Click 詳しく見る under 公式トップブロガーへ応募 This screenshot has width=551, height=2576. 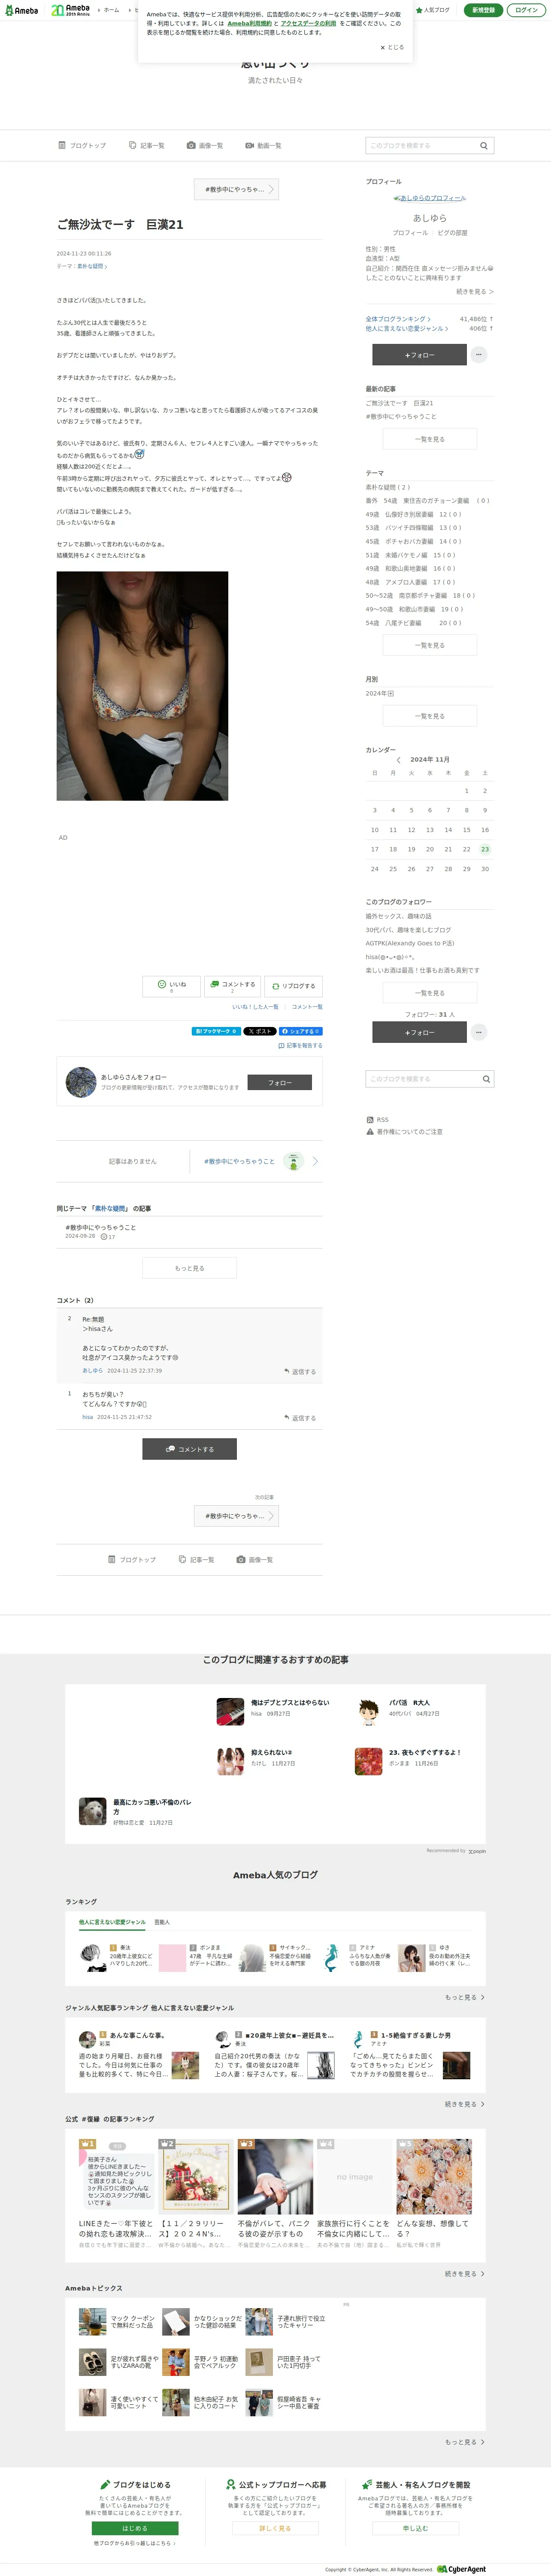tap(275, 2528)
